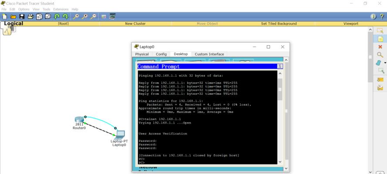Zoom in with the plus magnifier
The image size is (387, 174).
click(x=76, y=17)
